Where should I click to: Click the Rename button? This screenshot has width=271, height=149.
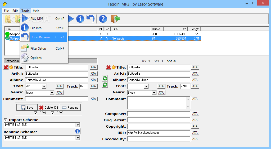coord(70,108)
